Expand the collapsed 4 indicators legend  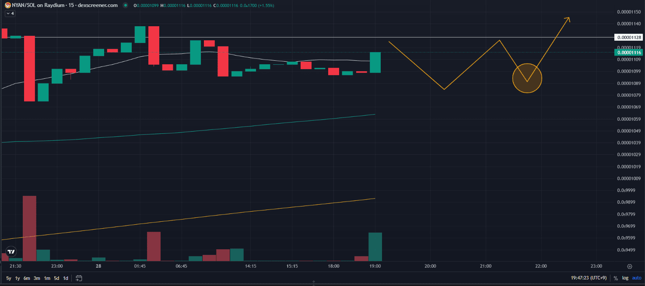point(10,14)
